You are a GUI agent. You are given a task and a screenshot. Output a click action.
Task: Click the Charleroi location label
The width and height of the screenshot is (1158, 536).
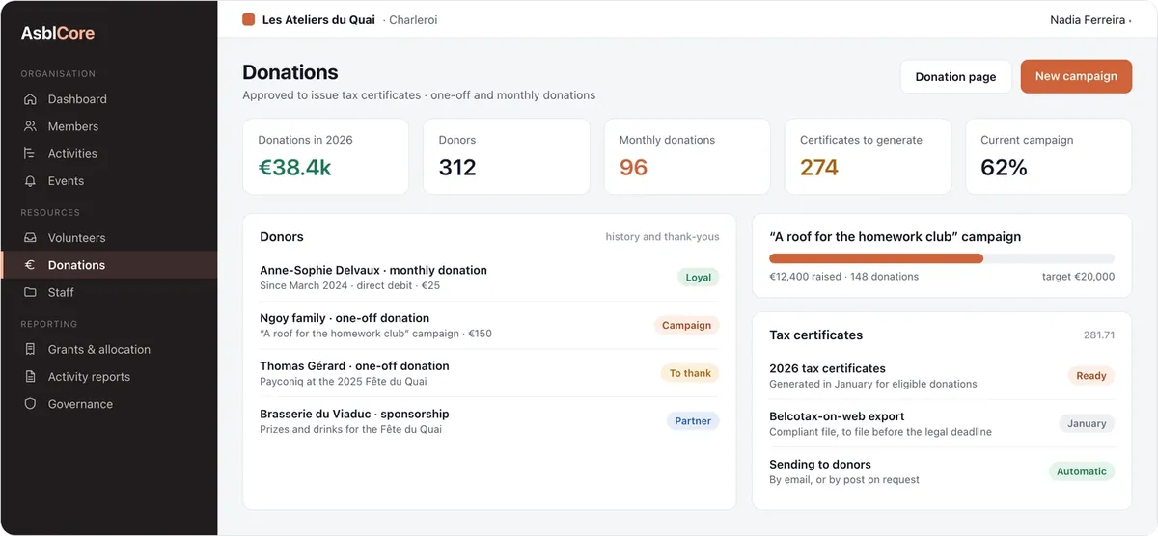pos(413,20)
